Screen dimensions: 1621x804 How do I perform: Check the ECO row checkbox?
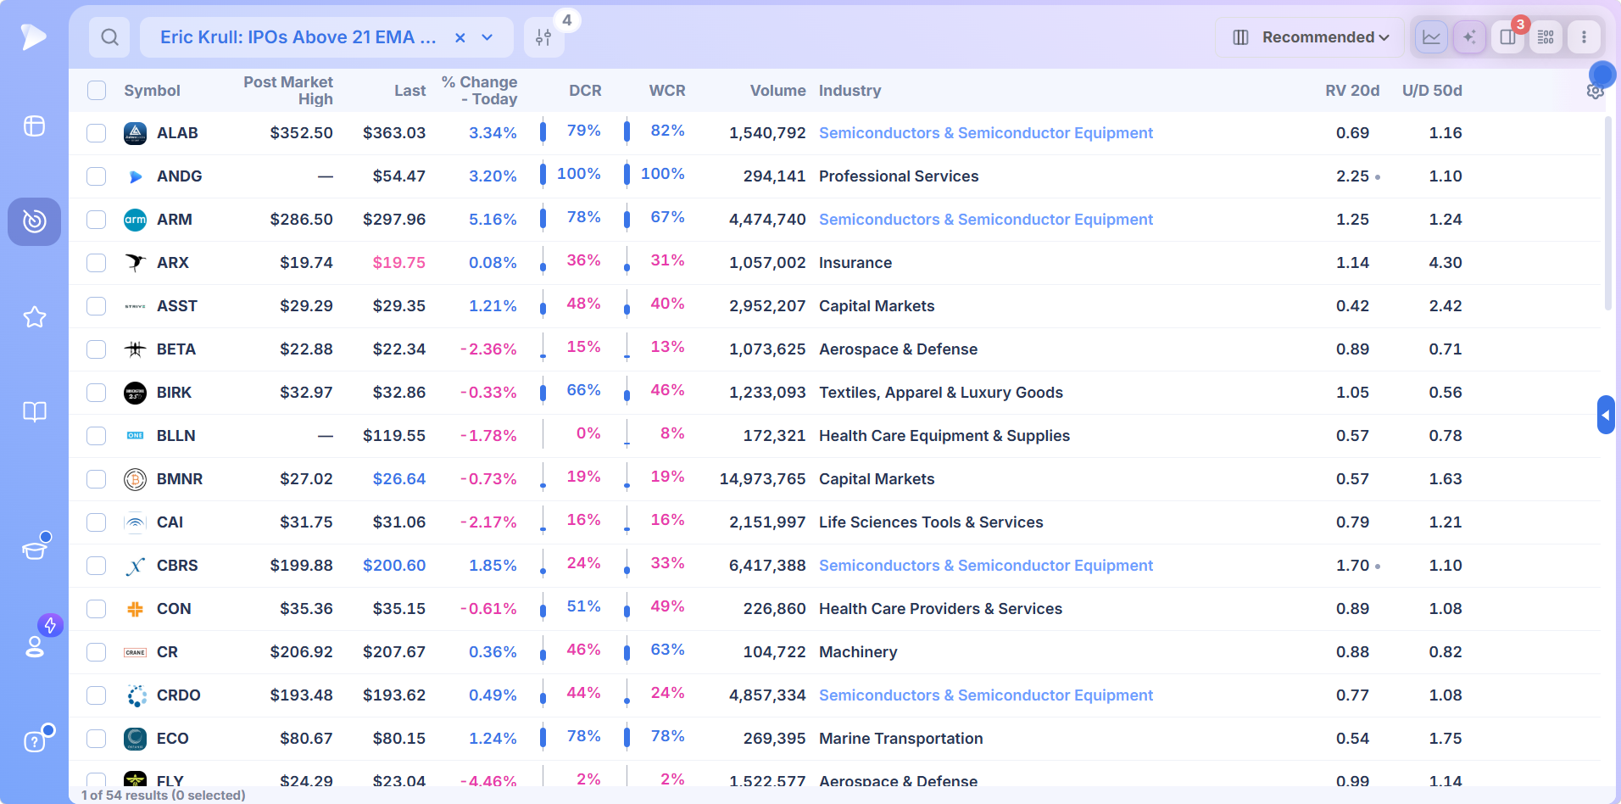click(97, 739)
